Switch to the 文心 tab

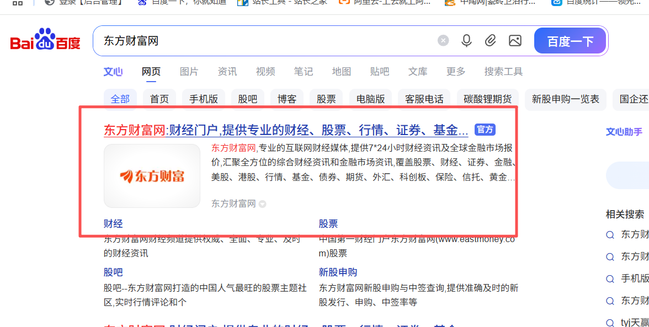click(x=113, y=71)
